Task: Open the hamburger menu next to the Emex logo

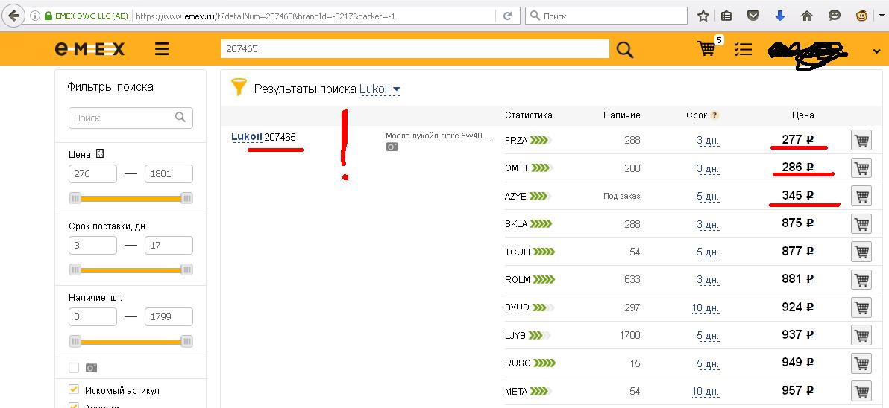Action: click(162, 49)
